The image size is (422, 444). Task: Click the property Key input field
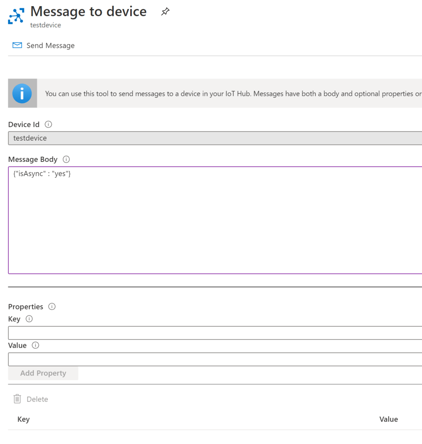pos(215,333)
